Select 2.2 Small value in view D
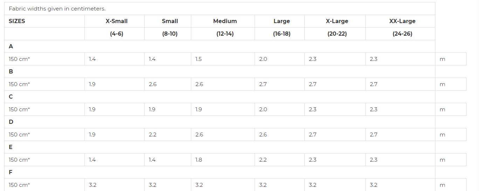This screenshot has height=191, width=483. 152,135
